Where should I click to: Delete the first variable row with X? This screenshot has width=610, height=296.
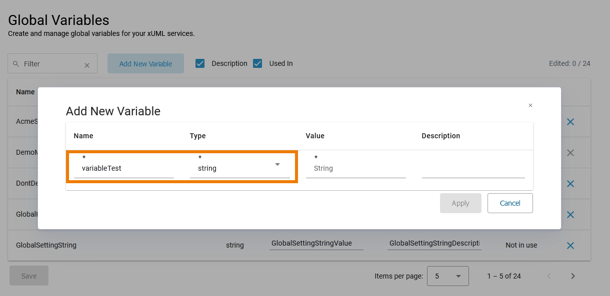pos(570,122)
